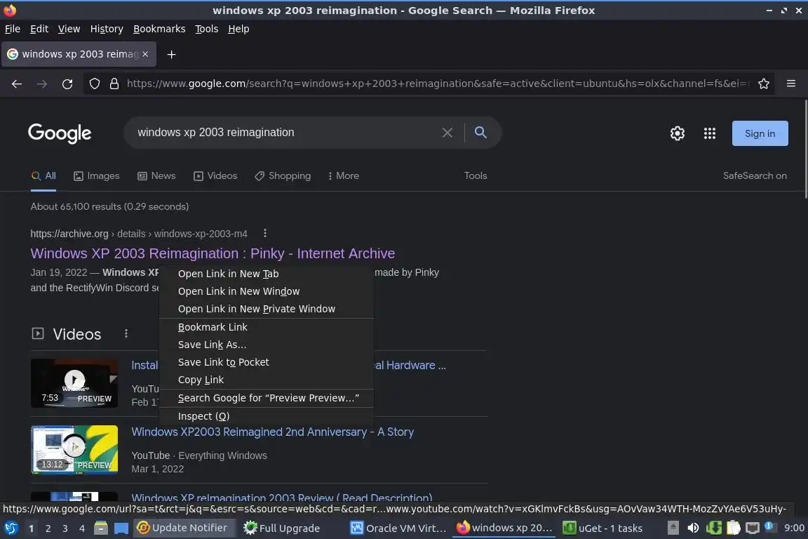Switch to the Videos results tab
The width and height of the screenshot is (808, 539).
pyautogui.click(x=215, y=176)
